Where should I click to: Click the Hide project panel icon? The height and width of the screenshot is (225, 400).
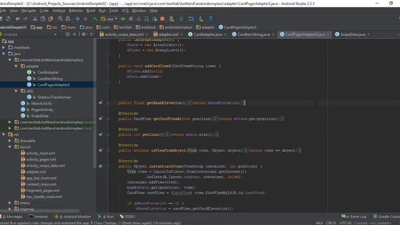click(x=92, y=34)
